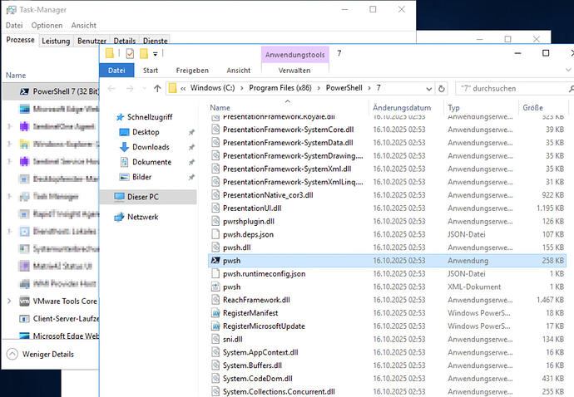
Task: Expand the VMware Tools Core process
Action: pos(9,301)
